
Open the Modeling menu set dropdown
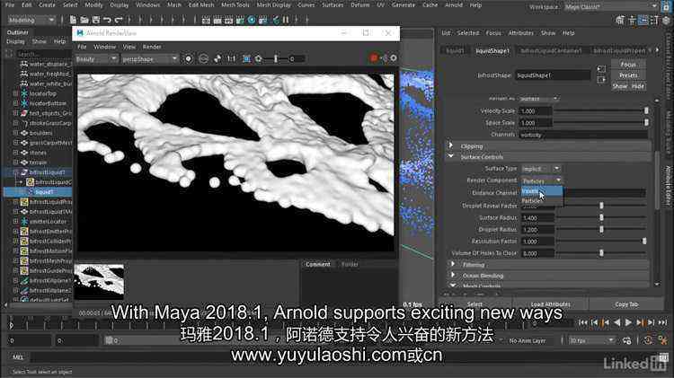point(31,20)
